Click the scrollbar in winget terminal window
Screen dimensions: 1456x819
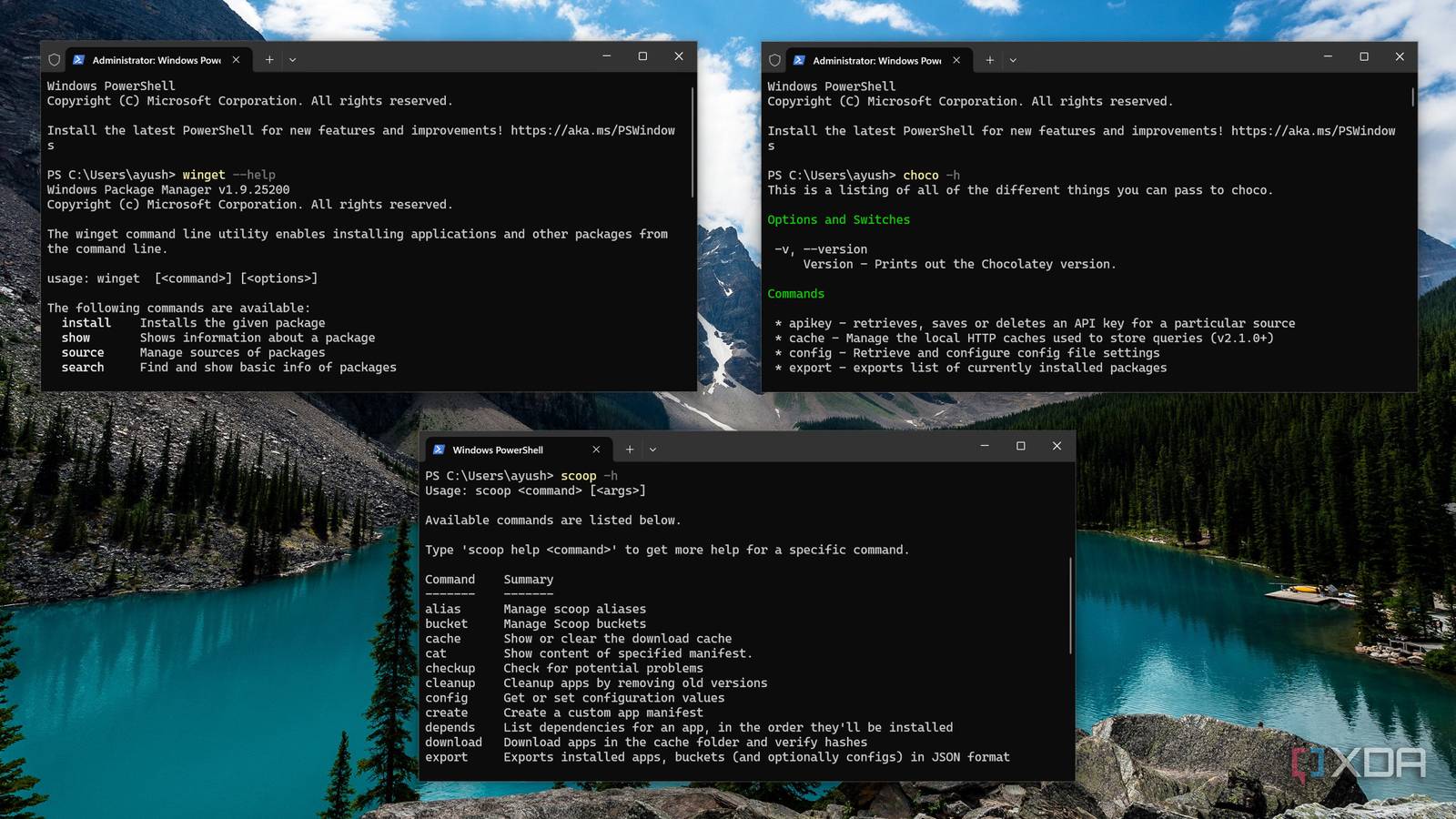click(693, 142)
